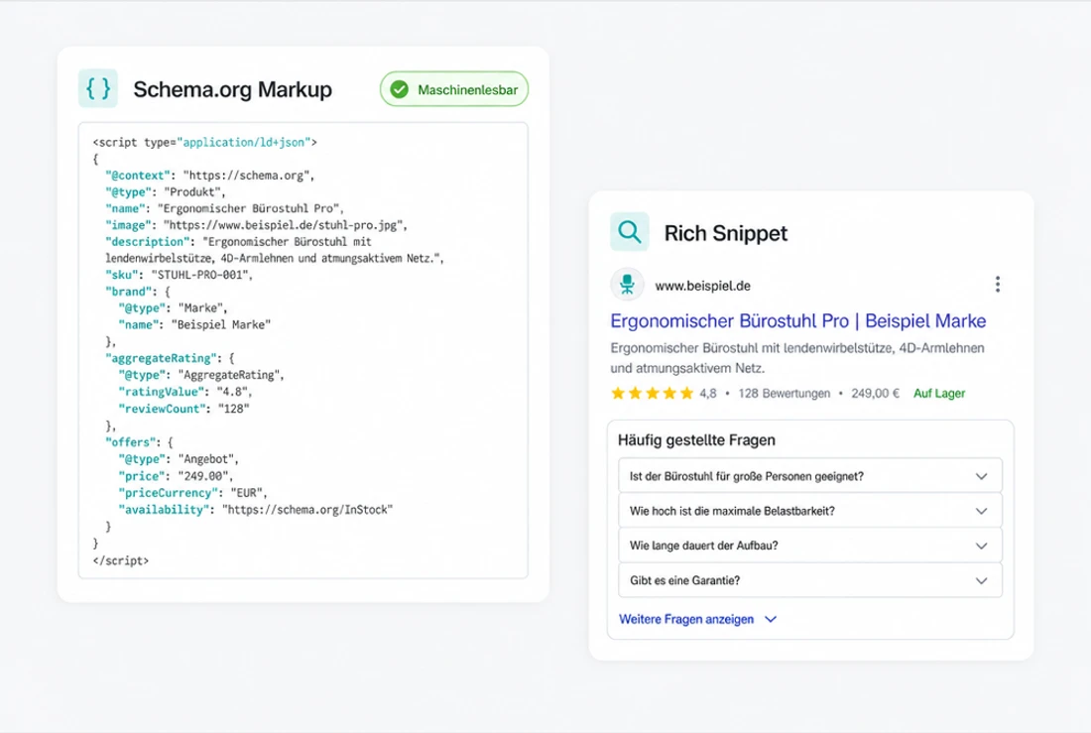This screenshot has height=733, width=1091.
Task: Click the www.beispiel.de site URL
Action: (703, 286)
